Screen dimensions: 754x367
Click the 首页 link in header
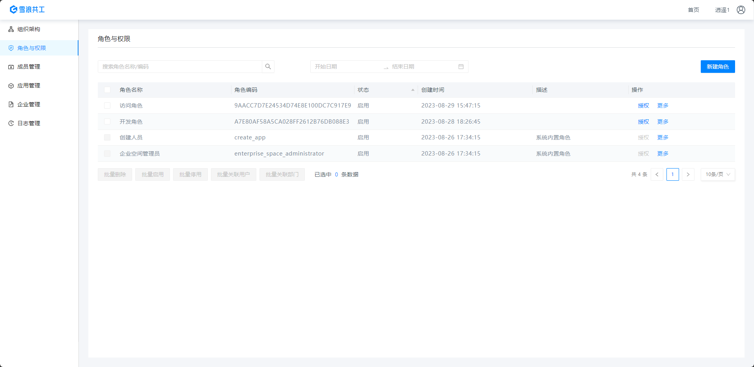(x=693, y=10)
